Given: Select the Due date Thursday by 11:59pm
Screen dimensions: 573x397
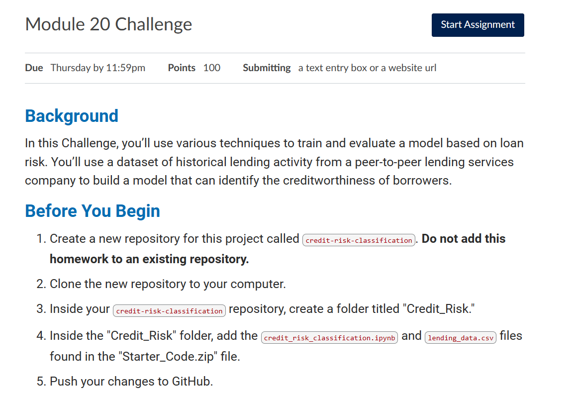Looking at the screenshot, I should (97, 68).
